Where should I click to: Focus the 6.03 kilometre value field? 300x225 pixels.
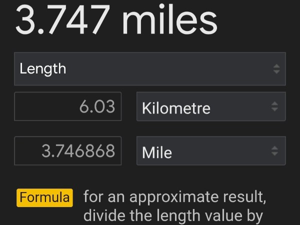[68, 106]
